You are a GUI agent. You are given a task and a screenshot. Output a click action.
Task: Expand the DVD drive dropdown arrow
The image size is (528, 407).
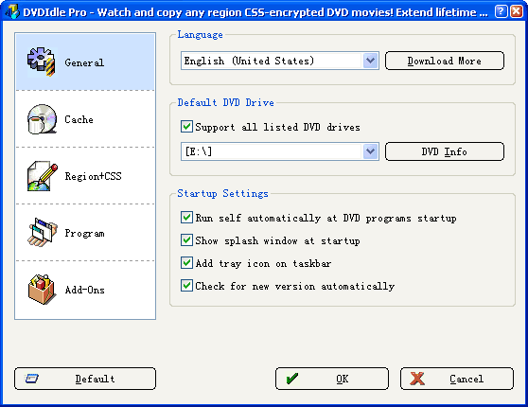(x=370, y=151)
